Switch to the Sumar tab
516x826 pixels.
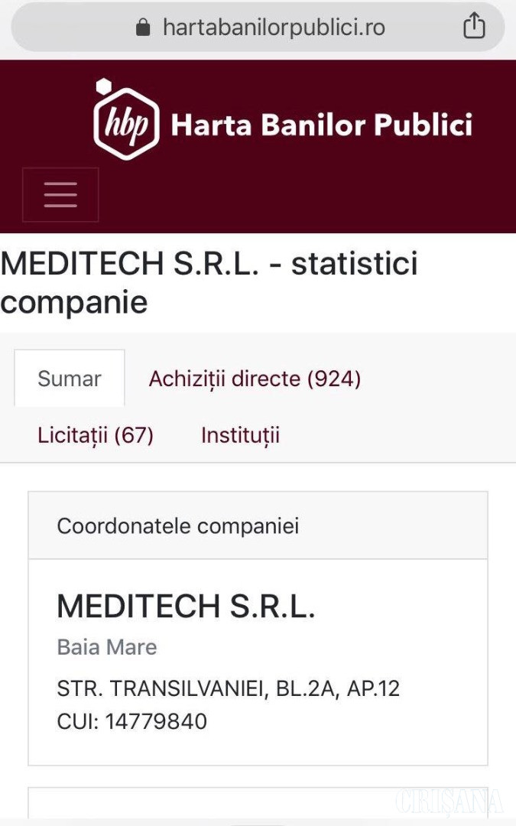click(x=70, y=379)
